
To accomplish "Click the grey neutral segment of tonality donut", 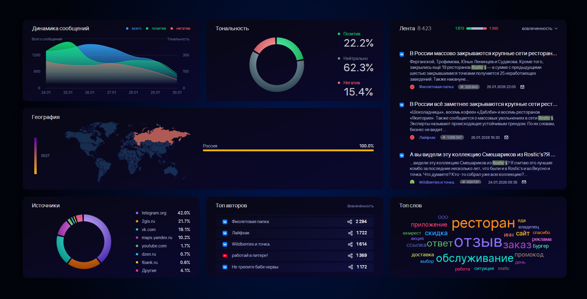I will point(277,88).
